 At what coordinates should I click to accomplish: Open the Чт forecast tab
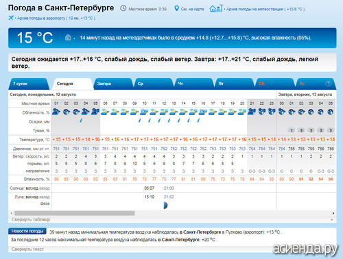194,84
